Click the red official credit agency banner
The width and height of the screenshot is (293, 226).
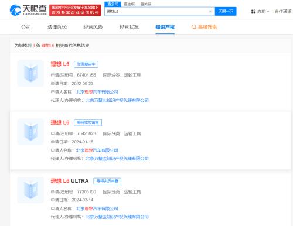75,10
